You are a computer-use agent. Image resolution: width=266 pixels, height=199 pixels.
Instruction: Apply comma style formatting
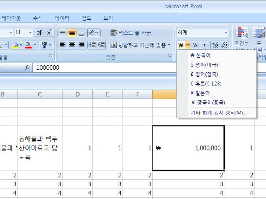pyautogui.click(x=205, y=45)
